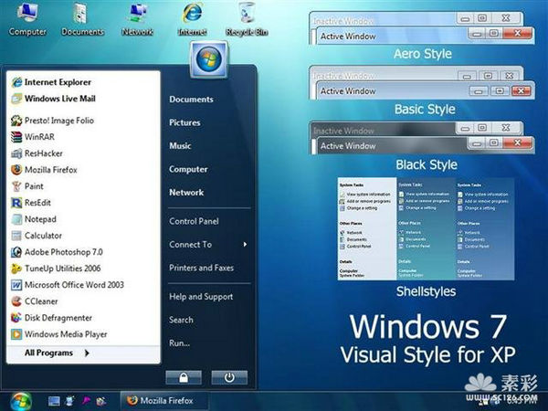The image size is (548, 411).
Task: Click the lock button in Start menu
Action: [x=184, y=377]
